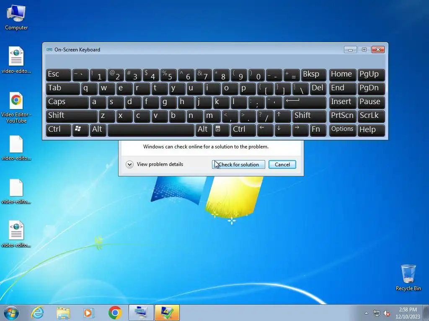Select the Video Editor - YouTube Chrome shortcut
Image resolution: width=429 pixels, height=321 pixels.
(16, 107)
